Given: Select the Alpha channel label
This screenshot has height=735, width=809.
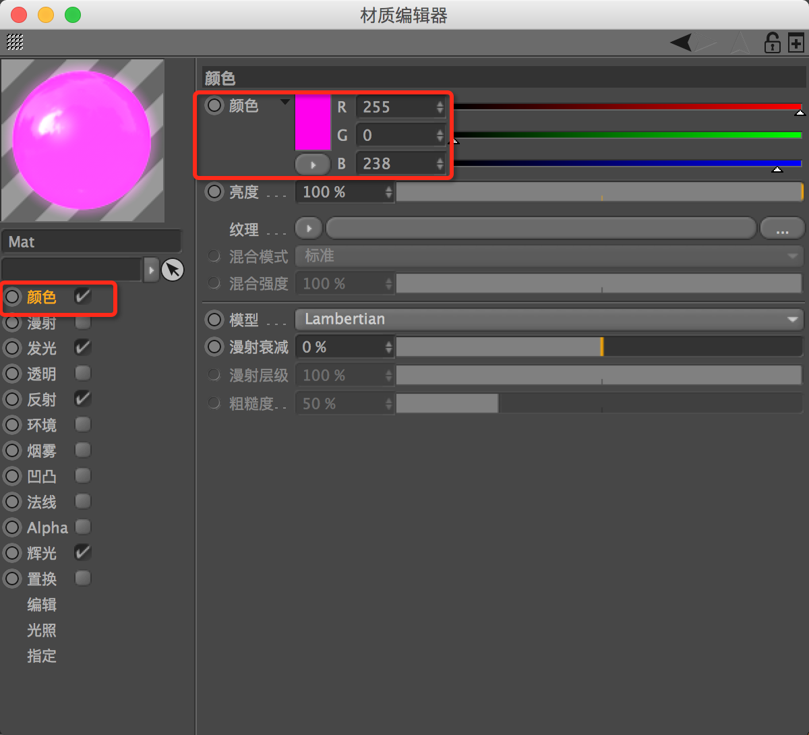Looking at the screenshot, I should click(47, 528).
